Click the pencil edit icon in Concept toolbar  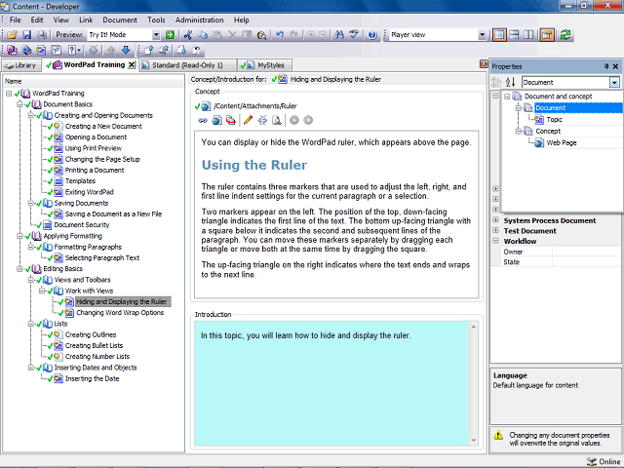[x=248, y=120]
